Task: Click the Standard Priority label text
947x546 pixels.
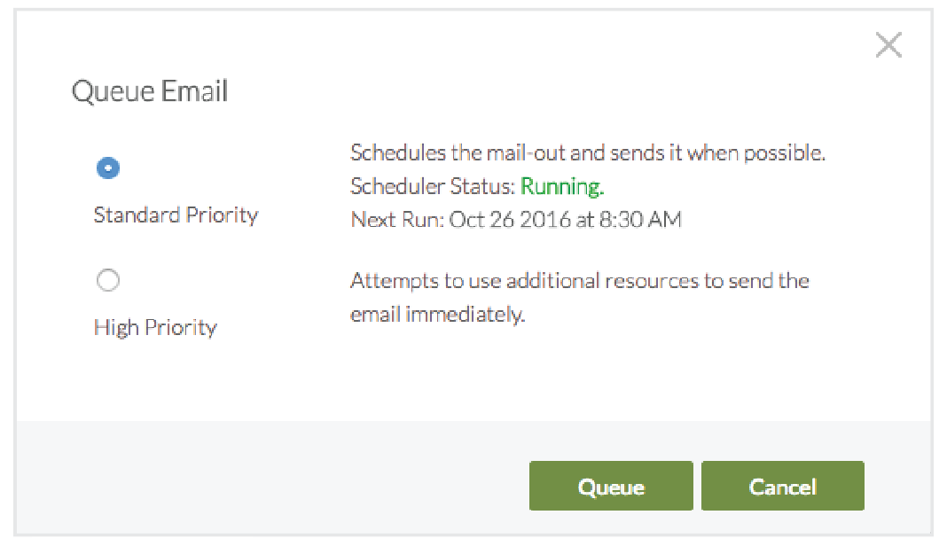Action: coord(176,215)
